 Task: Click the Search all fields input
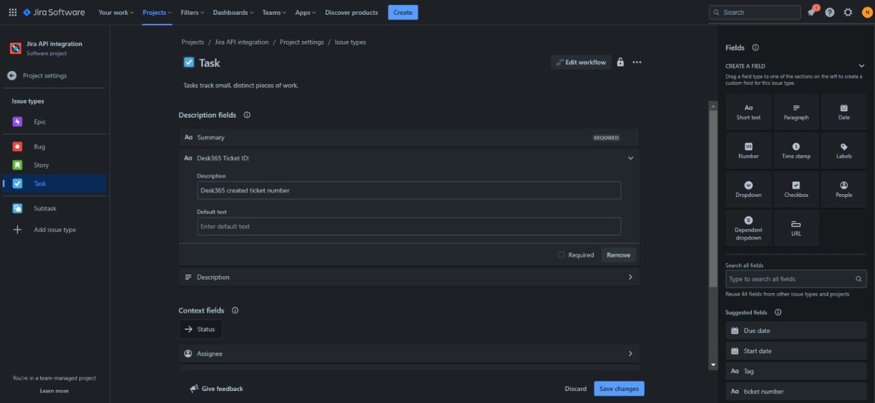792,279
